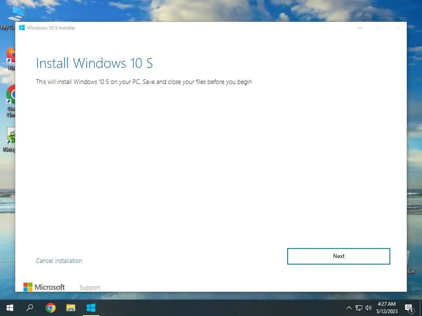Click the Microsoft logo in installer footer
Image resolution: width=422 pixels, height=316 pixels.
pyautogui.click(x=44, y=287)
